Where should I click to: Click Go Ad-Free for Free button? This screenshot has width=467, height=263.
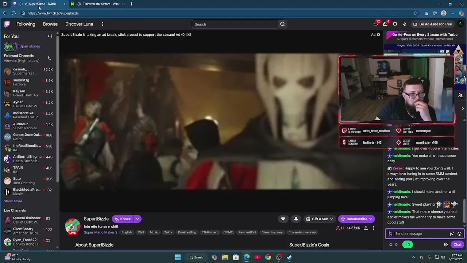pyautogui.click(x=432, y=24)
